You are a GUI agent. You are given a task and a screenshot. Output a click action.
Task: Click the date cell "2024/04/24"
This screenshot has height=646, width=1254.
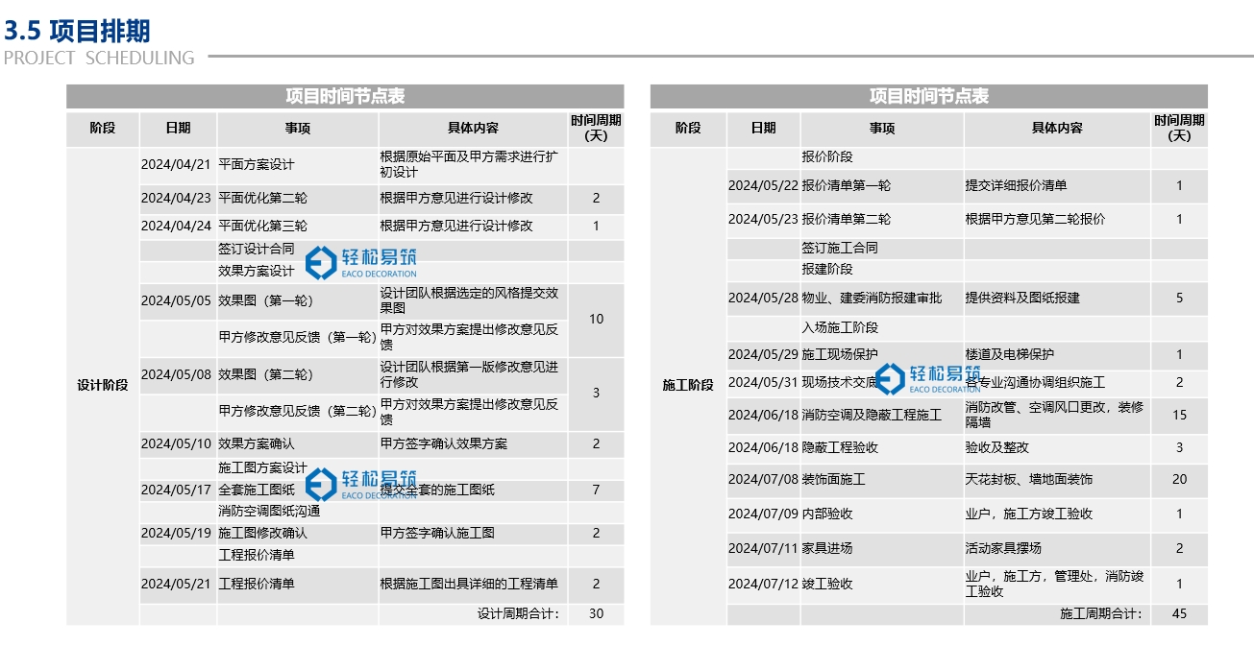[176, 227]
